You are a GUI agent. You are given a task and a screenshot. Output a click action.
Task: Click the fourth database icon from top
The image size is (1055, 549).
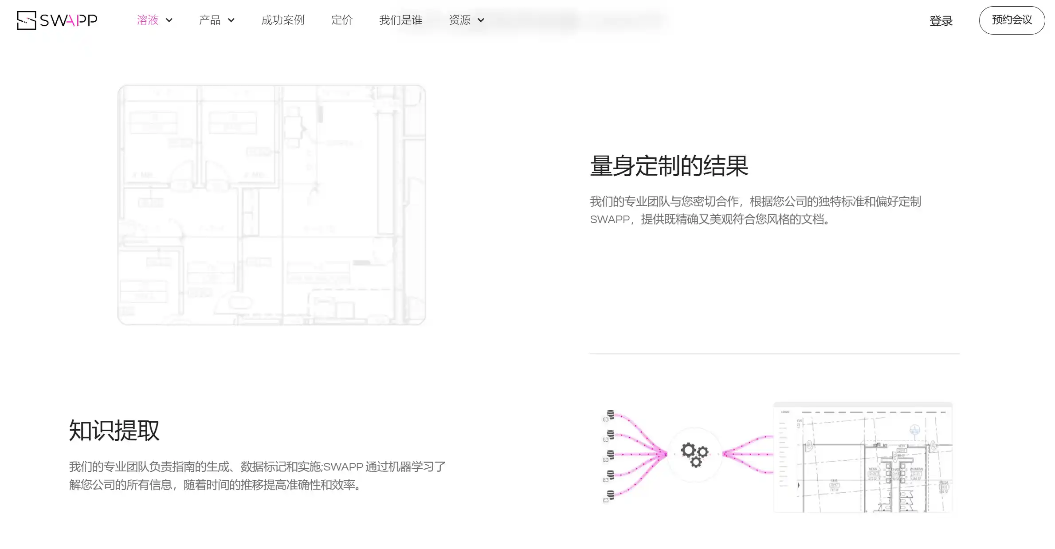[610, 474]
